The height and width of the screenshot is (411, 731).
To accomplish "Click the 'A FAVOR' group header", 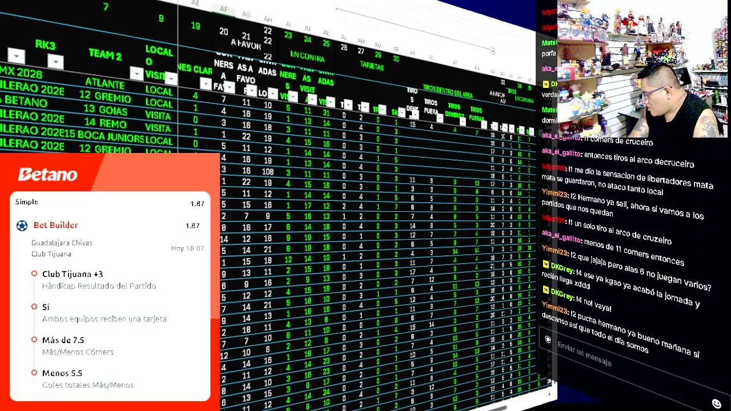I will click(x=246, y=45).
